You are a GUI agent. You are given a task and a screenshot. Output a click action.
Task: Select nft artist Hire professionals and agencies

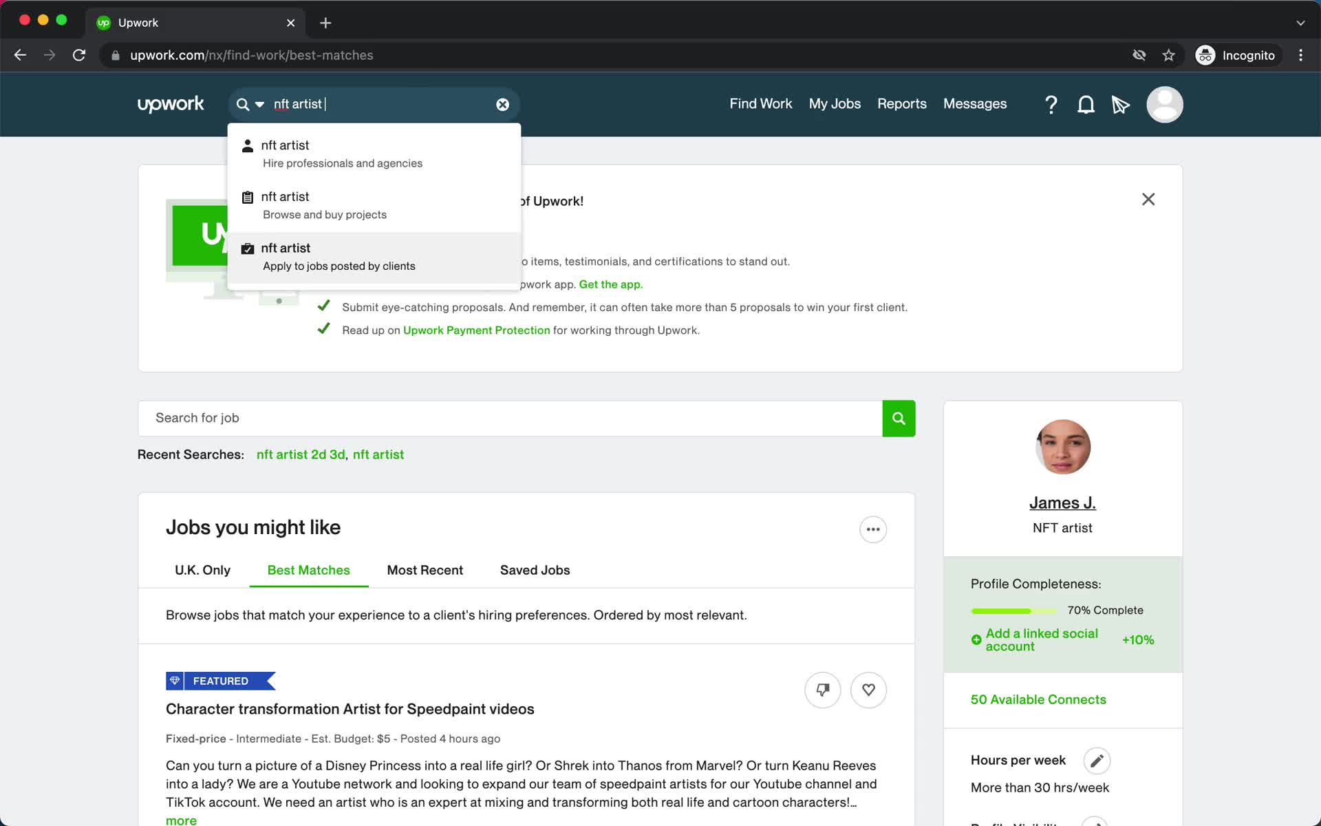click(x=374, y=154)
